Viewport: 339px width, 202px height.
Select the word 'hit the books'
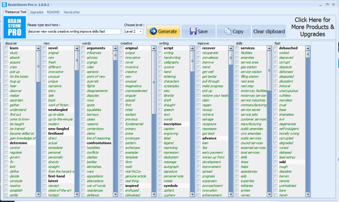click(19, 76)
